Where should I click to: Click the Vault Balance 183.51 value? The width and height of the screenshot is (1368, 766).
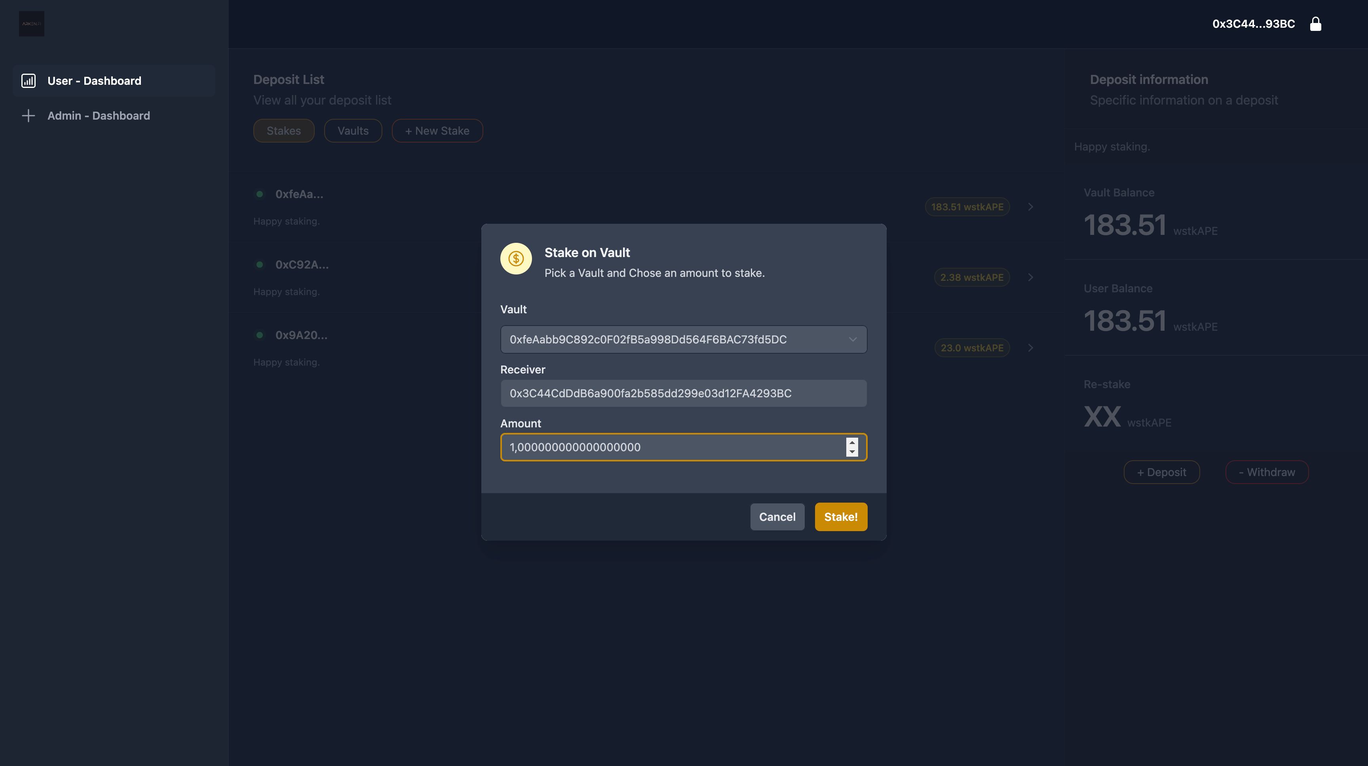click(1125, 225)
